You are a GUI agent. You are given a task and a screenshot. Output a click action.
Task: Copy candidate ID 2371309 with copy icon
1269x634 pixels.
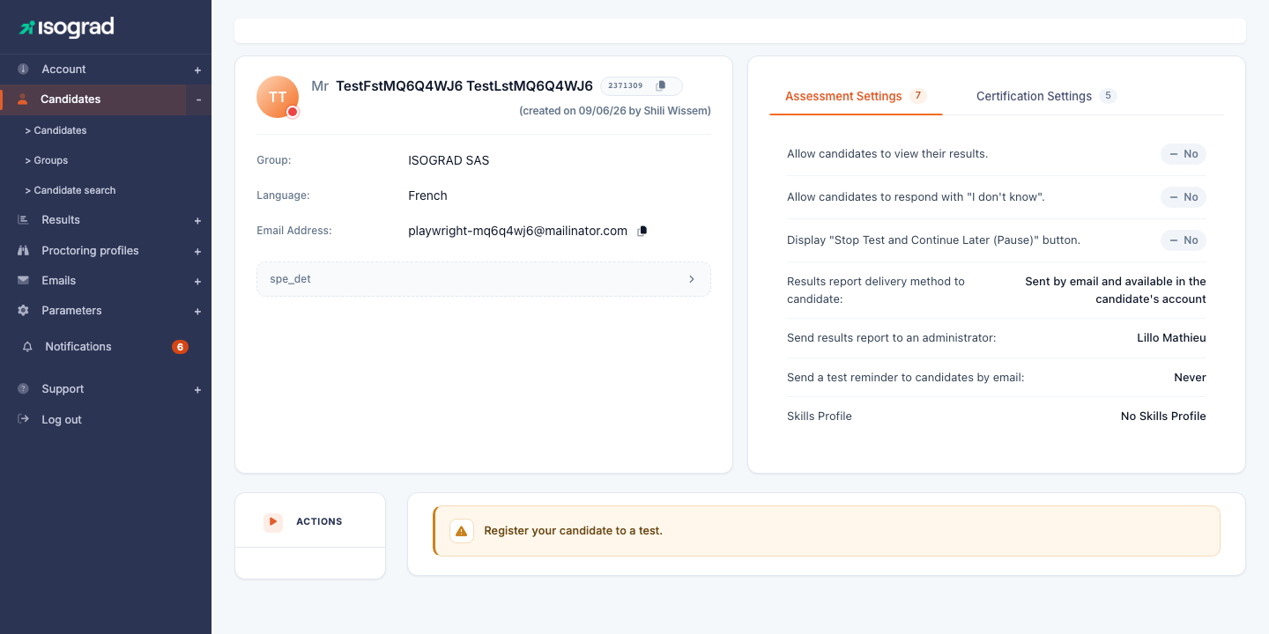(661, 85)
